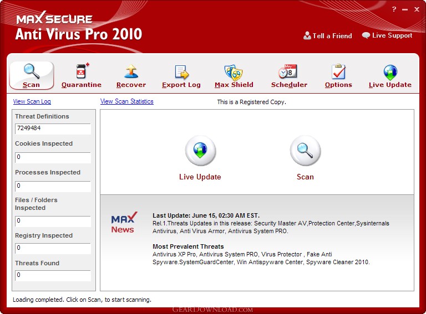
Task: Click the Live Support speech bubble icon
Action: (x=366, y=35)
